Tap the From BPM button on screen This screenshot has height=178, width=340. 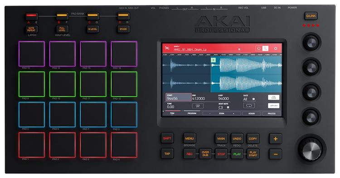pos(198,106)
